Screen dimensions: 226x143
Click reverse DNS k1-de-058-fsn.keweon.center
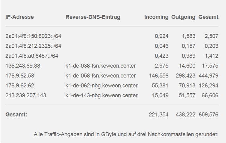tap(101, 76)
